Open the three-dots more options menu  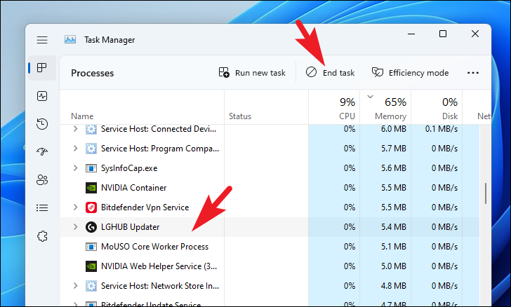click(x=473, y=73)
